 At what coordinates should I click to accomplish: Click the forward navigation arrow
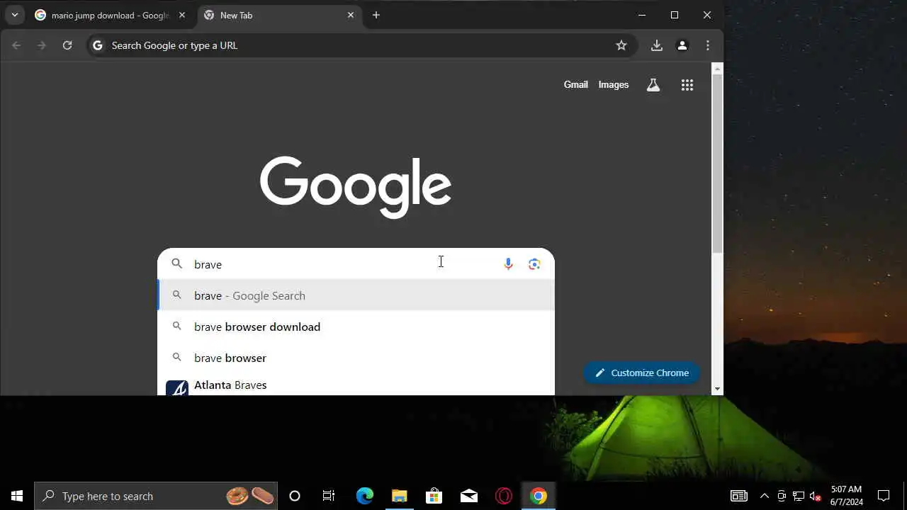[x=42, y=45]
